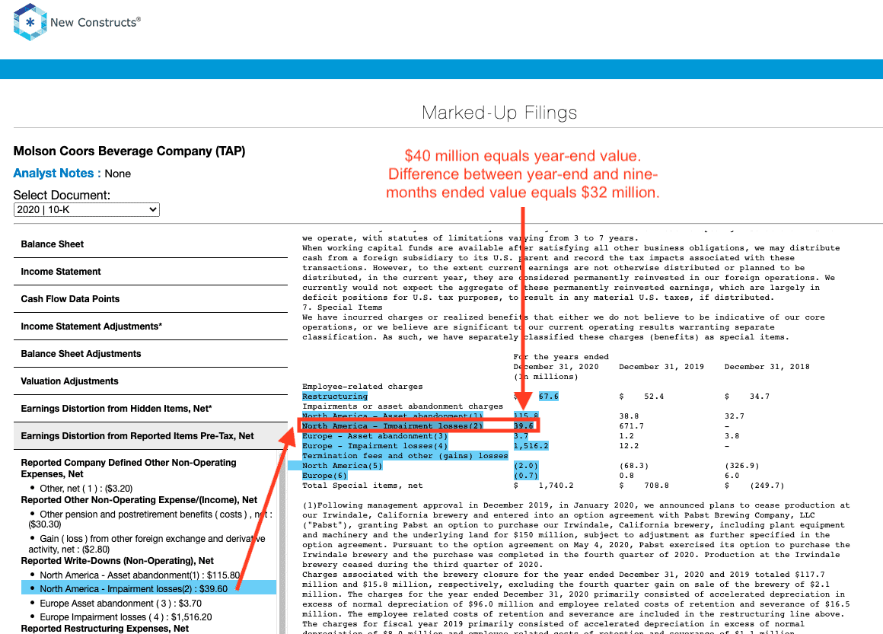Select Other, net (1) : ($3.20) item
Image resolution: width=883 pixels, height=634 pixels.
click(x=85, y=488)
